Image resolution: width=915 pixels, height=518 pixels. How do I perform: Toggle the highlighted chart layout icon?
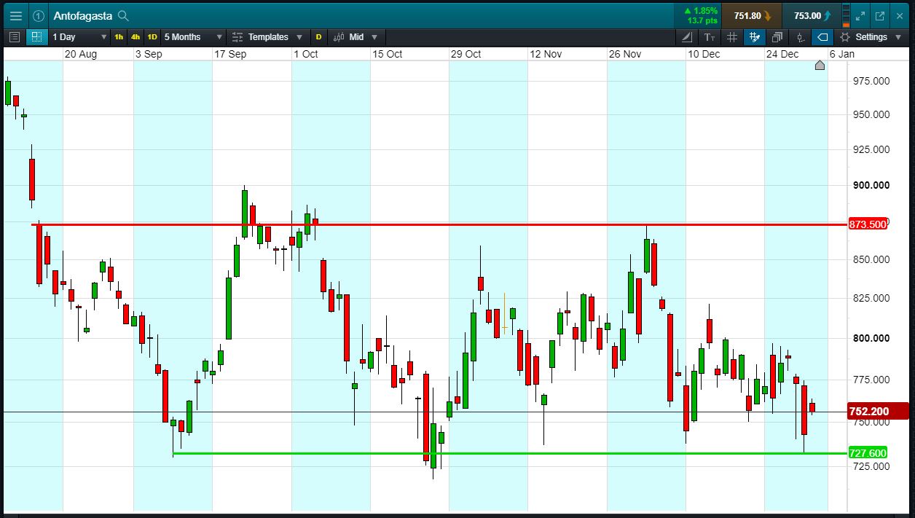(x=36, y=36)
